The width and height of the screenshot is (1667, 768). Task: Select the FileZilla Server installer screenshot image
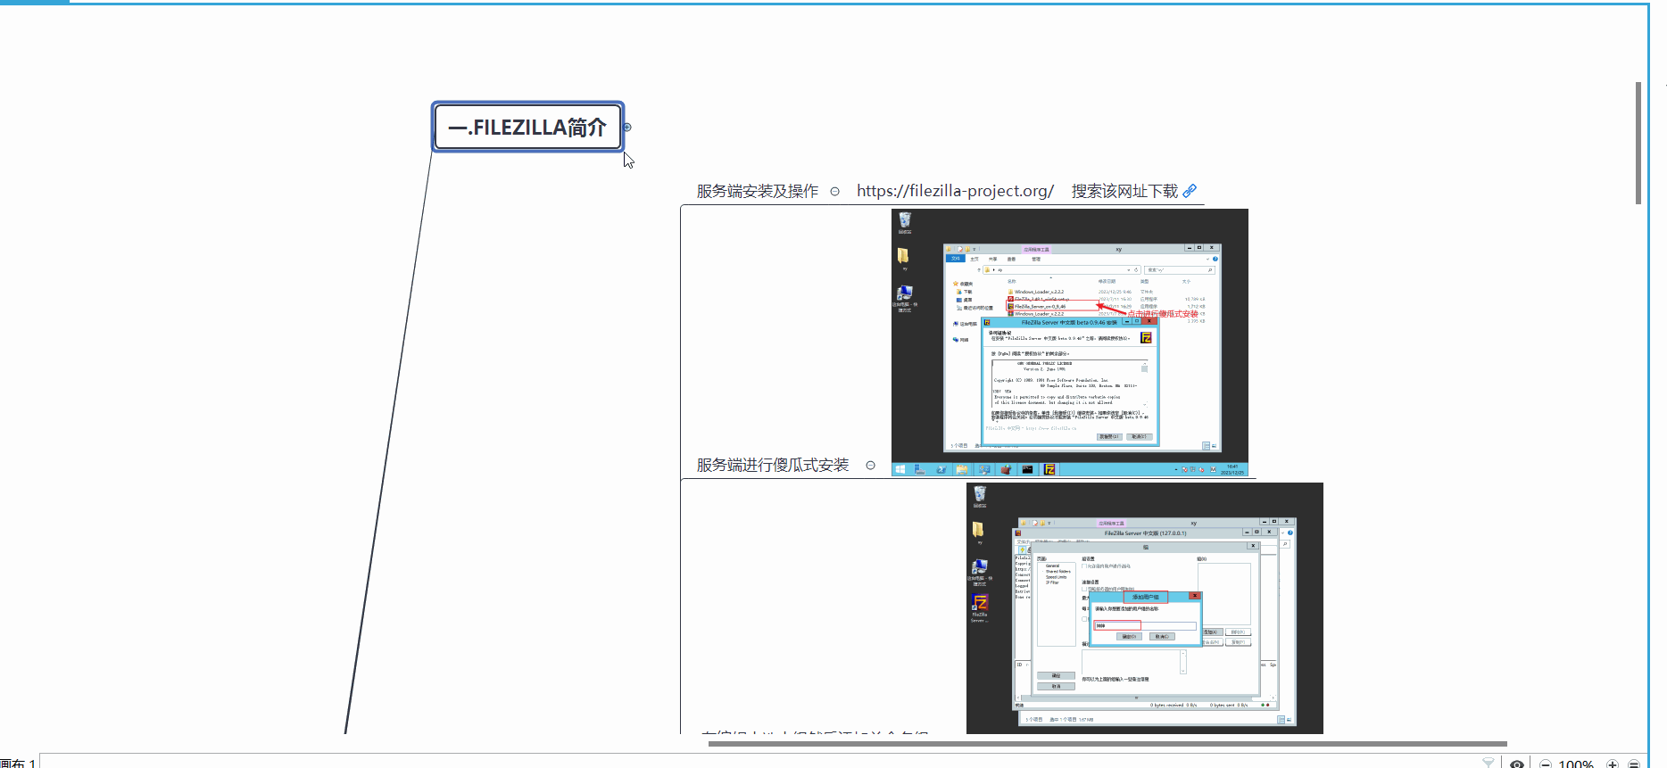click(x=1069, y=343)
